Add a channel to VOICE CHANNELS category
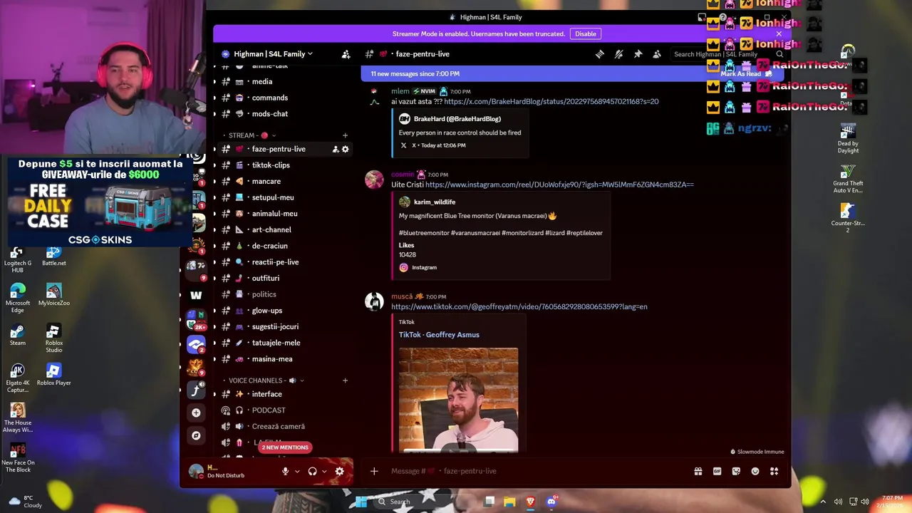The width and height of the screenshot is (912, 513). pyautogui.click(x=345, y=380)
